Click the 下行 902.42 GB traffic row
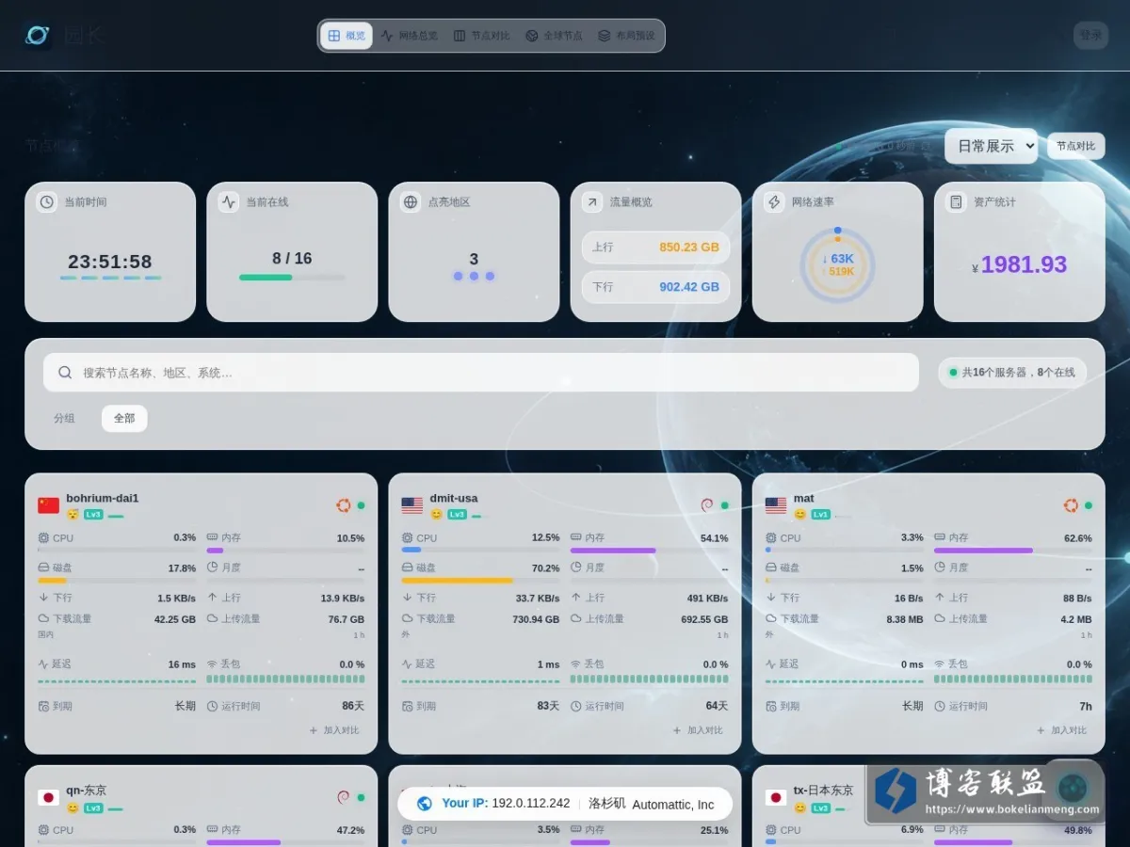The width and height of the screenshot is (1130, 847). tap(655, 287)
